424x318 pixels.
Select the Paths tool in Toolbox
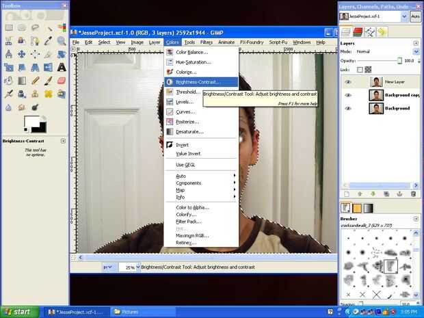tap(35, 41)
